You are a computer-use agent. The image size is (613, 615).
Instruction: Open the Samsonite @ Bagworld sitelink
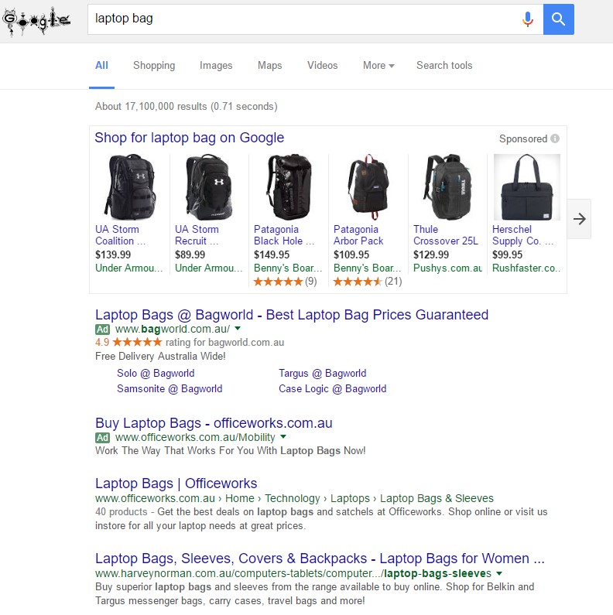click(170, 388)
